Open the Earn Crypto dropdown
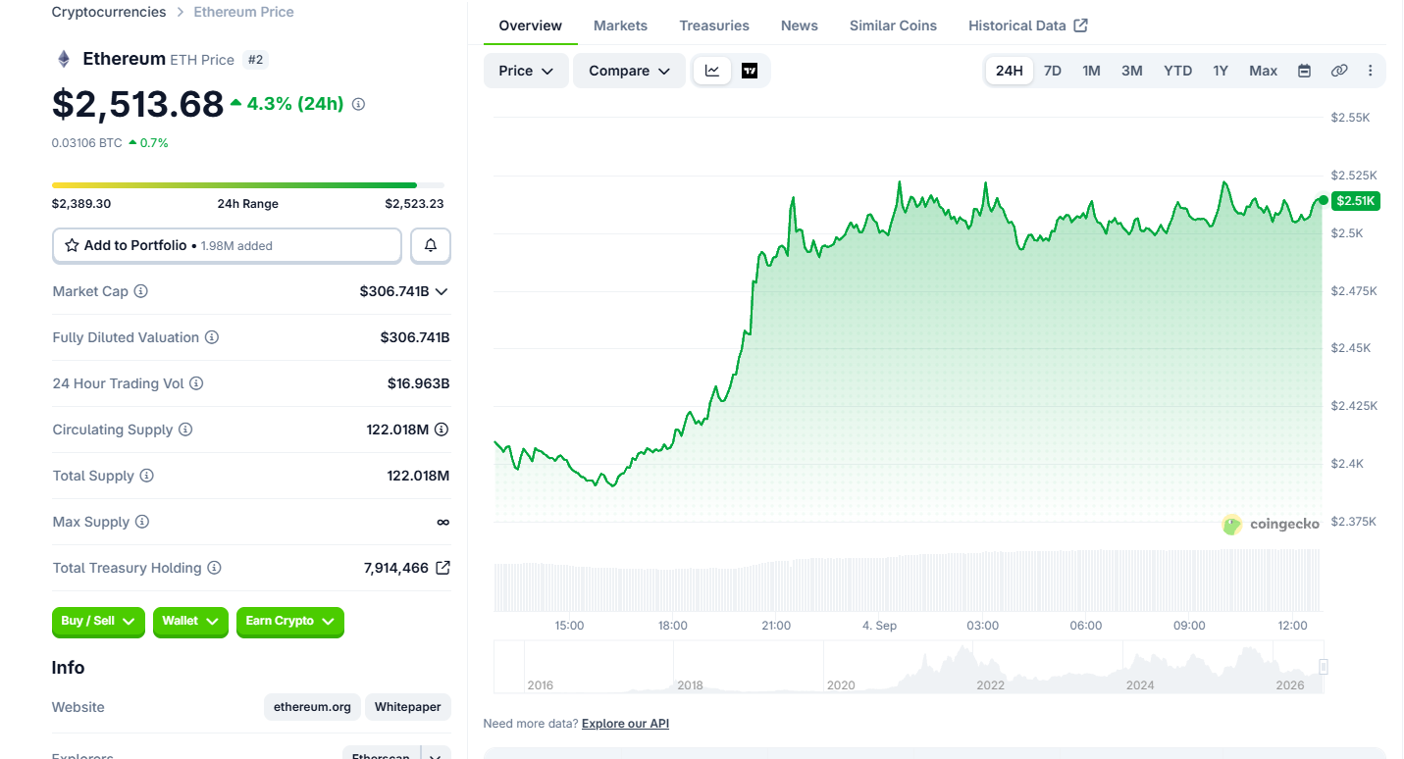 click(290, 622)
